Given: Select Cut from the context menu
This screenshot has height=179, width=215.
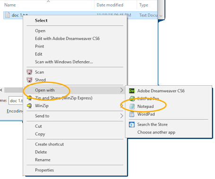Looking at the screenshot, I should point(75,126).
